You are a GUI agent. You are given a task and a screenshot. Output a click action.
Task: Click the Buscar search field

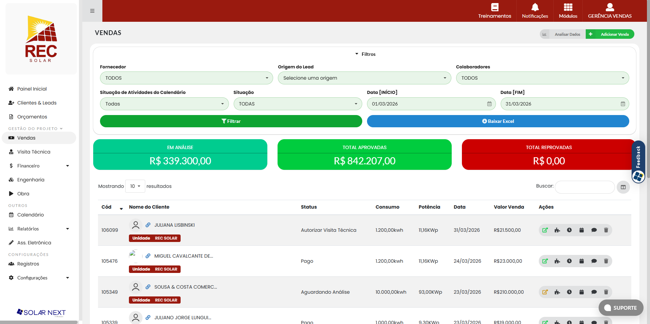[x=585, y=187]
